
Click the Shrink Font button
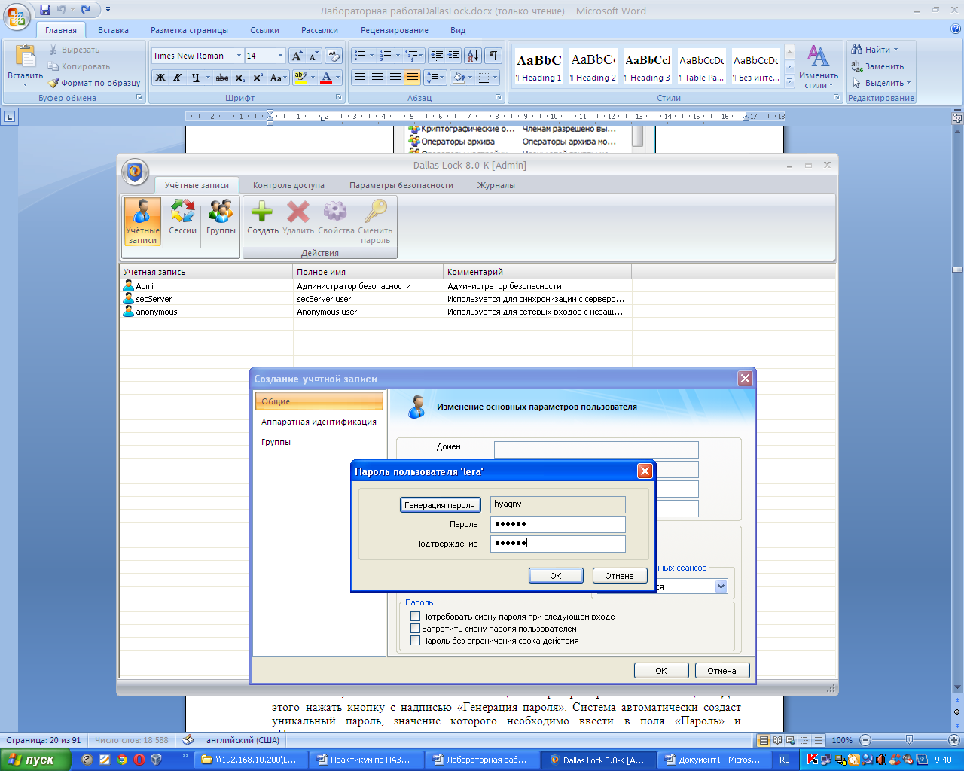(313, 56)
